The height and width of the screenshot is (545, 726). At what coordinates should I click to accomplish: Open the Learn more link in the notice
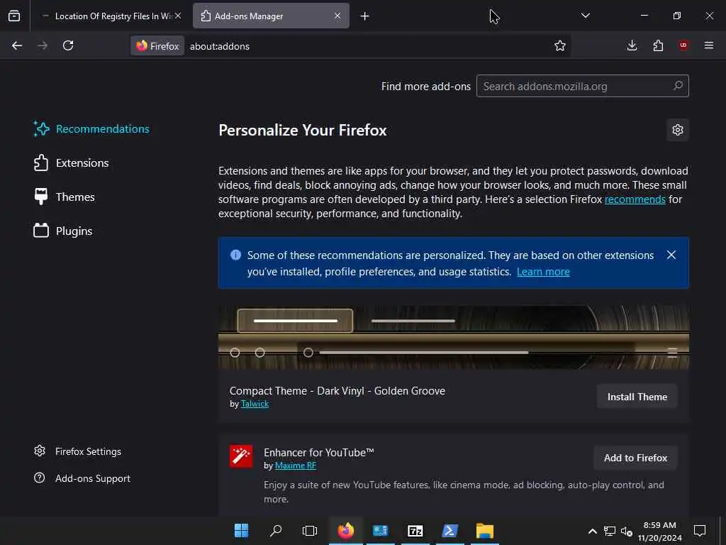pyautogui.click(x=543, y=272)
